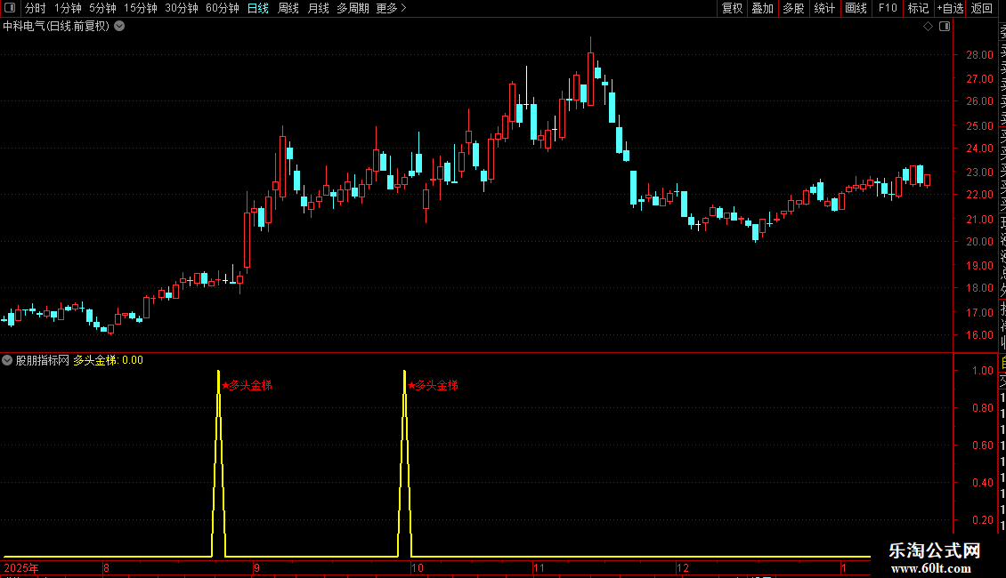This screenshot has height=578, width=1006.
Task: Click month 10 on time axis
Action: point(418,567)
